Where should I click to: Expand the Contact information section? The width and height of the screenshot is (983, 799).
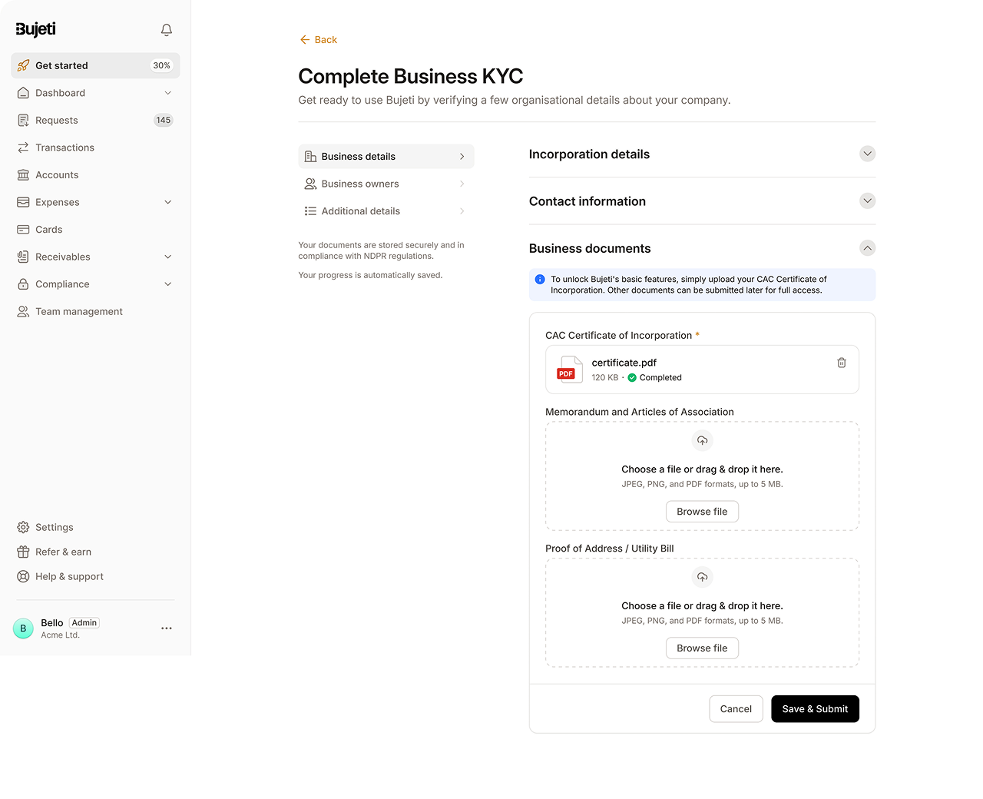pos(867,201)
